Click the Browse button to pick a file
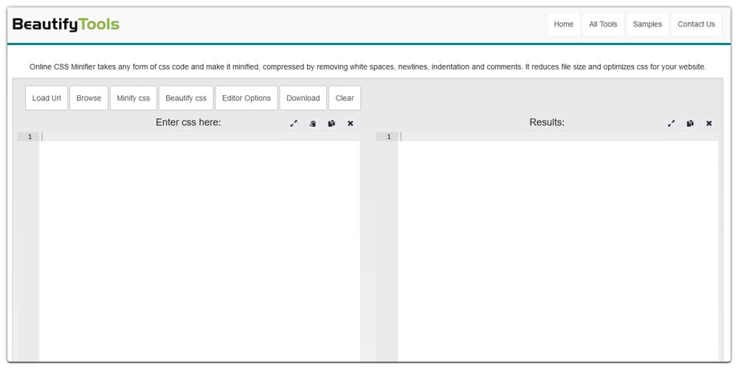Screen dimensions: 738x369 coord(89,98)
